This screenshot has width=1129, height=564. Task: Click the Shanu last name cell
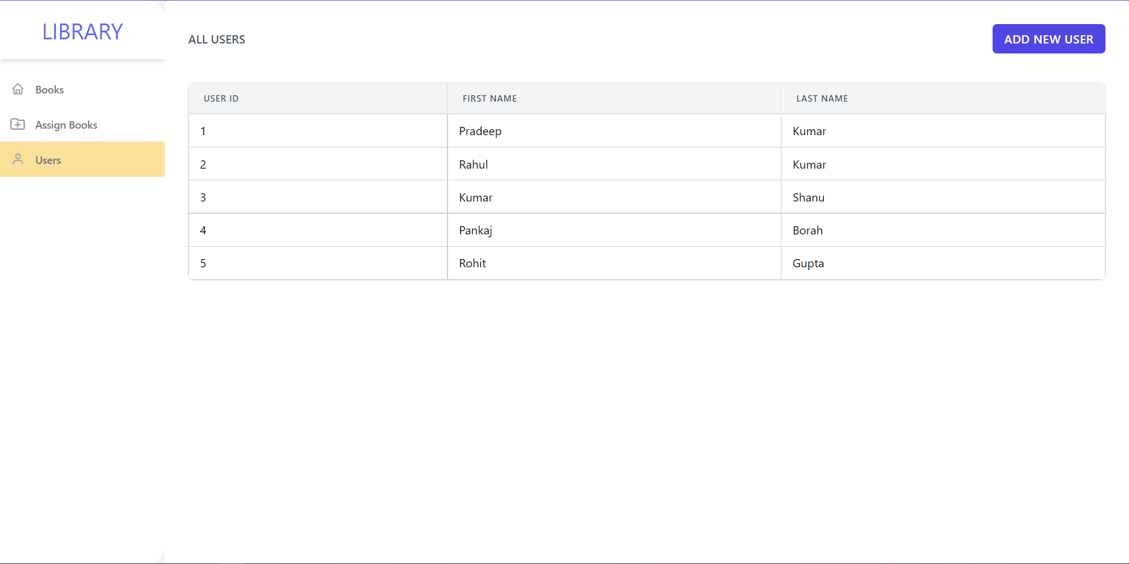(808, 197)
